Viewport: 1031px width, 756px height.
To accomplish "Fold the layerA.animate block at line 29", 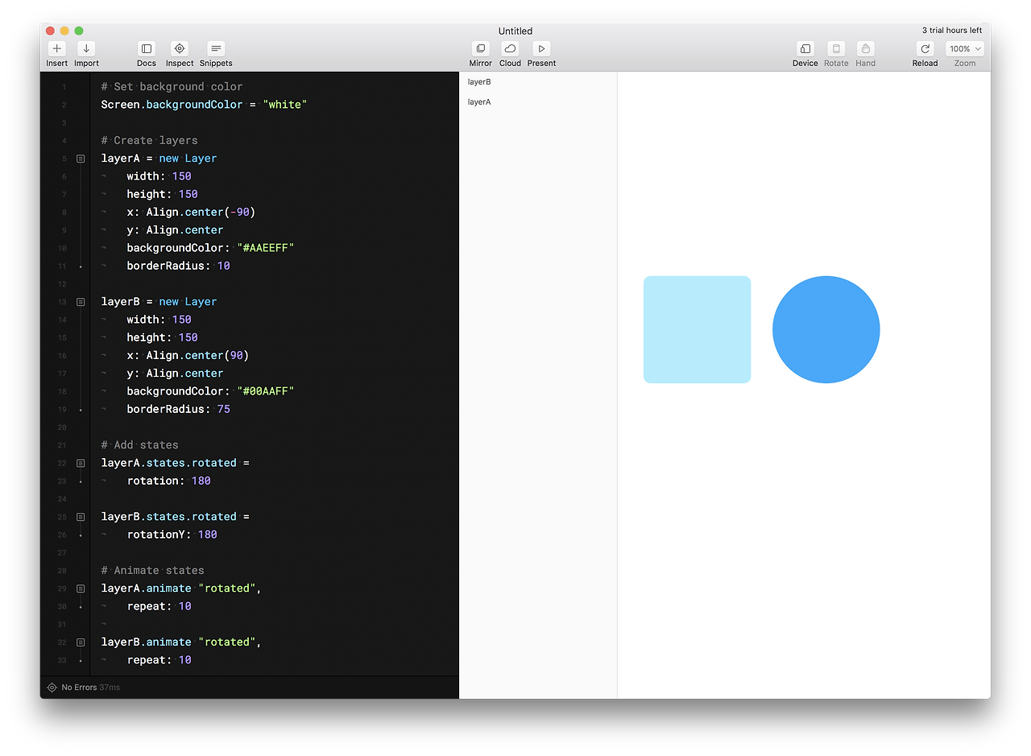I will pos(81,589).
